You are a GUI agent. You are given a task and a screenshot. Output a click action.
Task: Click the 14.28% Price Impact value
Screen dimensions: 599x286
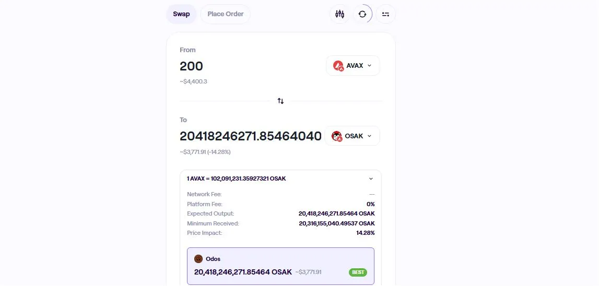pyautogui.click(x=366, y=233)
